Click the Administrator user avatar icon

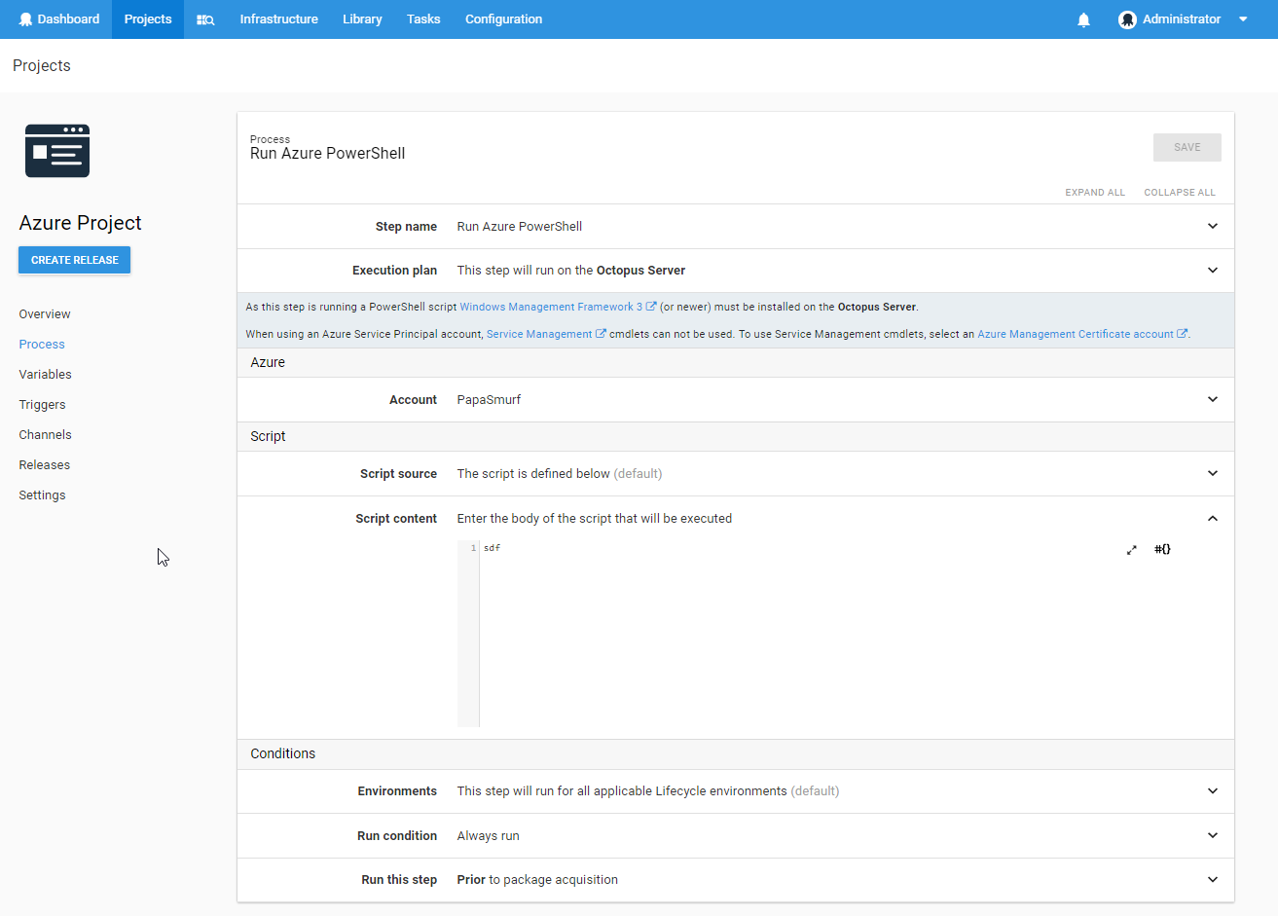coord(1127,19)
